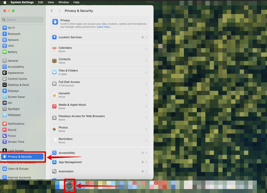Select Desktop & Dock
267x193 pixels.
point(22,85)
